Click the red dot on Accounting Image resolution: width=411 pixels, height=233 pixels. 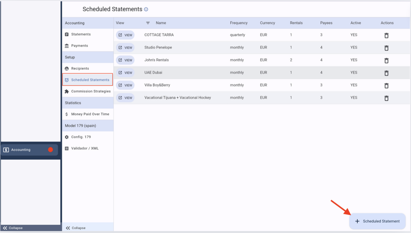pyautogui.click(x=50, y=150)
